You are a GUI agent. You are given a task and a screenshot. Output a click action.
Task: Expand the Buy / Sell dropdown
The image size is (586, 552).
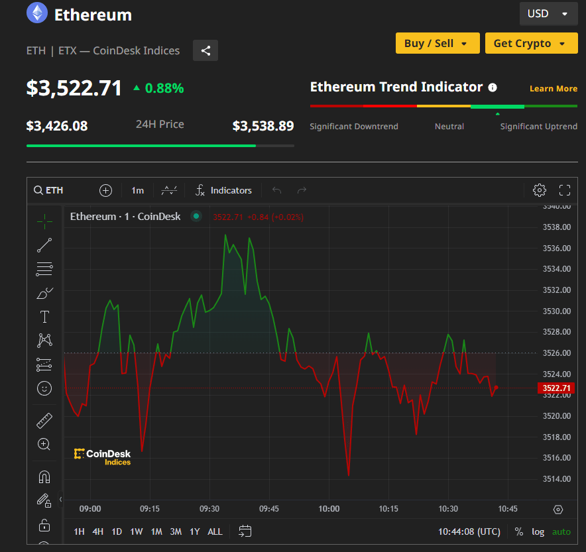pyautogui.click(x=438, y=43)
